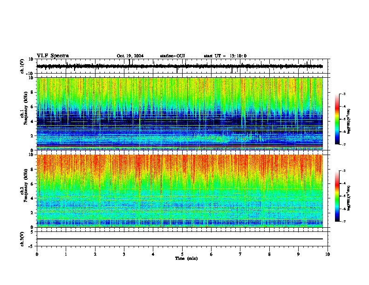Click the "VLF Spectra" title text
Viewport: 369px width, 285px height.
pos(53,56)
